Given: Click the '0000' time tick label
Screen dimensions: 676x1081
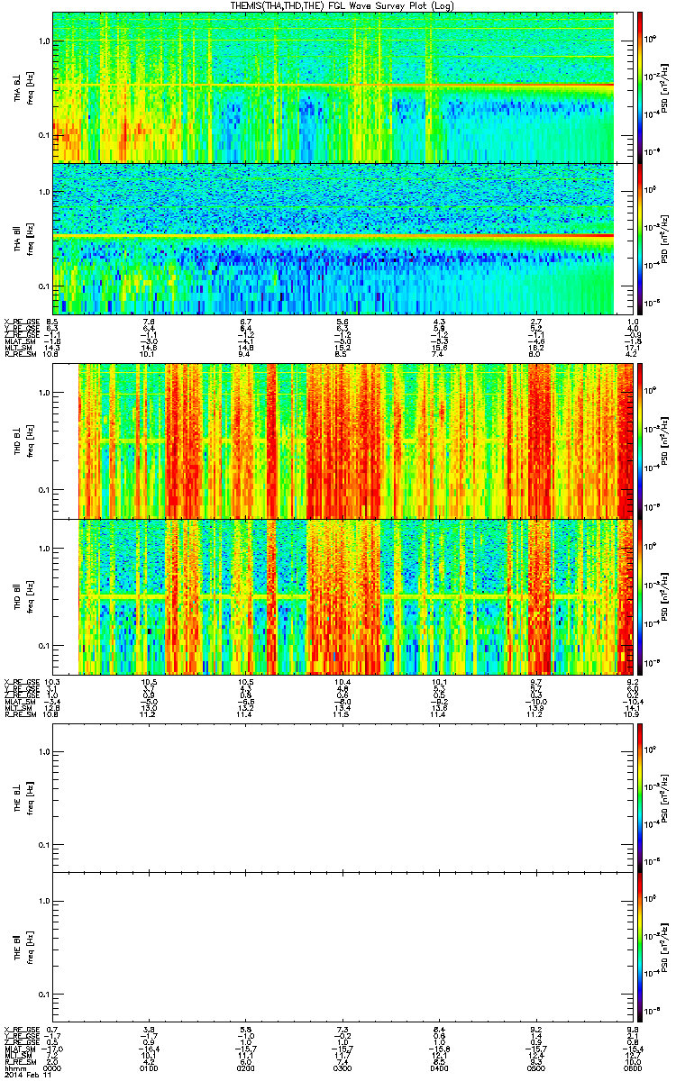Looking at the screenshot, I should (x=53, y=1068).
